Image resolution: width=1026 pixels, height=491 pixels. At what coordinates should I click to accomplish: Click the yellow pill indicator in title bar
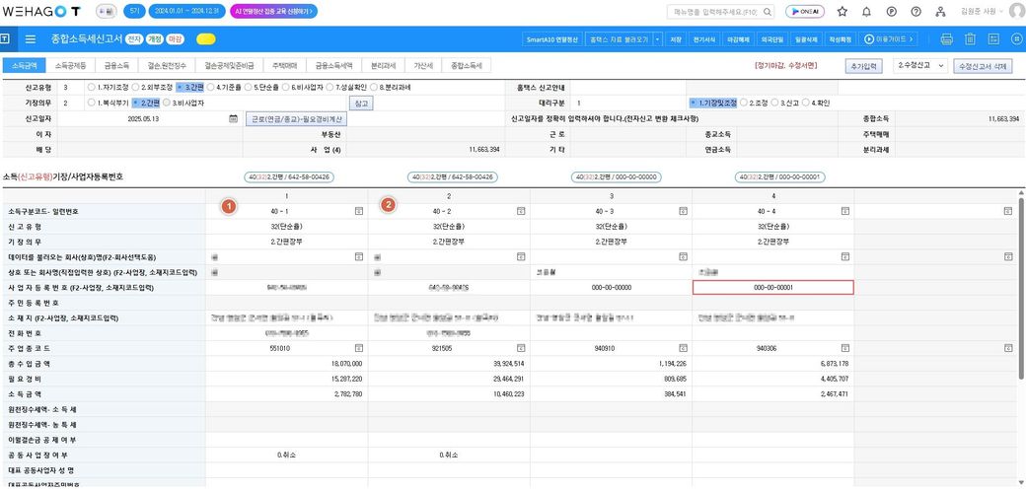click(x=206, y=39)
